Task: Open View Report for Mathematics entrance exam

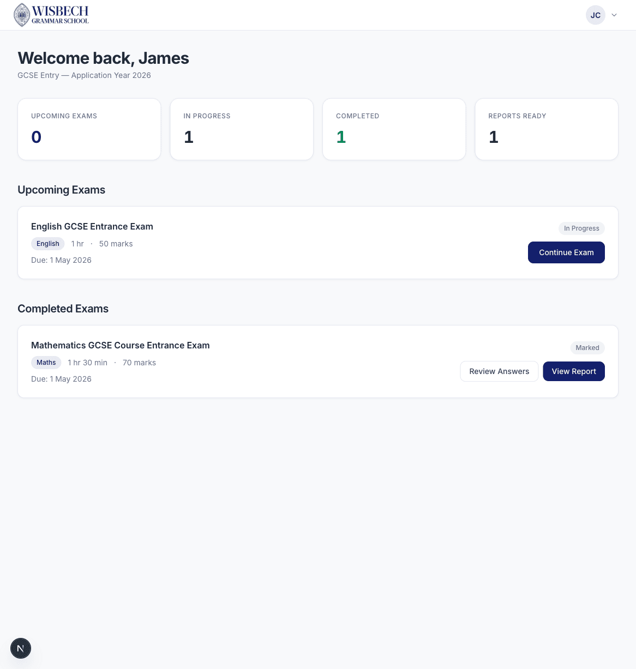Action: tap(574, 371)
